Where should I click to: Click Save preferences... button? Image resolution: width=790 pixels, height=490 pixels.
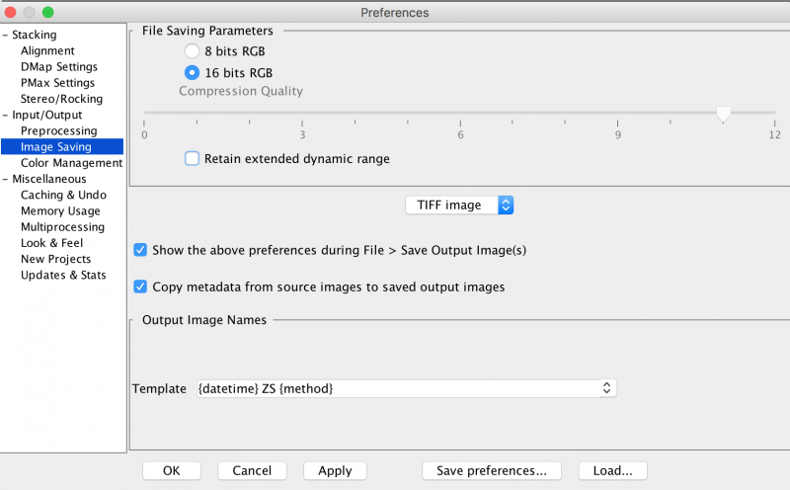pos(491,471)
